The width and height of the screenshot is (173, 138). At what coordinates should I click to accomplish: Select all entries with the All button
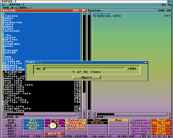tap(33, 120)
